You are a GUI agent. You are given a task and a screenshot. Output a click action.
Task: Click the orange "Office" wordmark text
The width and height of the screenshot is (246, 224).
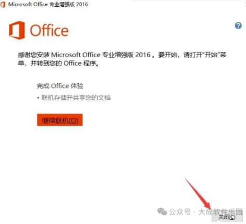coord(49,31)
